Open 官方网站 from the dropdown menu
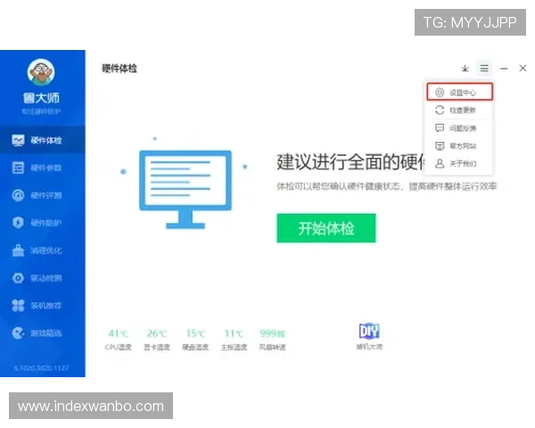Image resolution: width=535 pixels, height=428 pixels. coord(459,146)
